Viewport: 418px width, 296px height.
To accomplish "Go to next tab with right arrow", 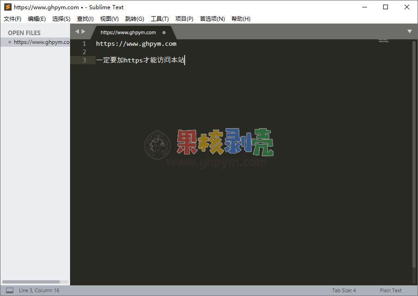I will tap(84, 31).
